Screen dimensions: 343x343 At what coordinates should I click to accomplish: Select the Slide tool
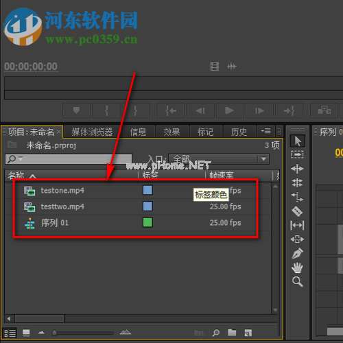pos(297,239)
